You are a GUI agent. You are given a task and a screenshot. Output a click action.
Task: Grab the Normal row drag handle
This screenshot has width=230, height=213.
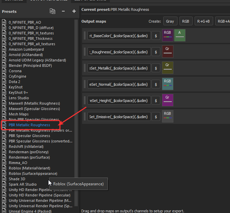[85, 84]
